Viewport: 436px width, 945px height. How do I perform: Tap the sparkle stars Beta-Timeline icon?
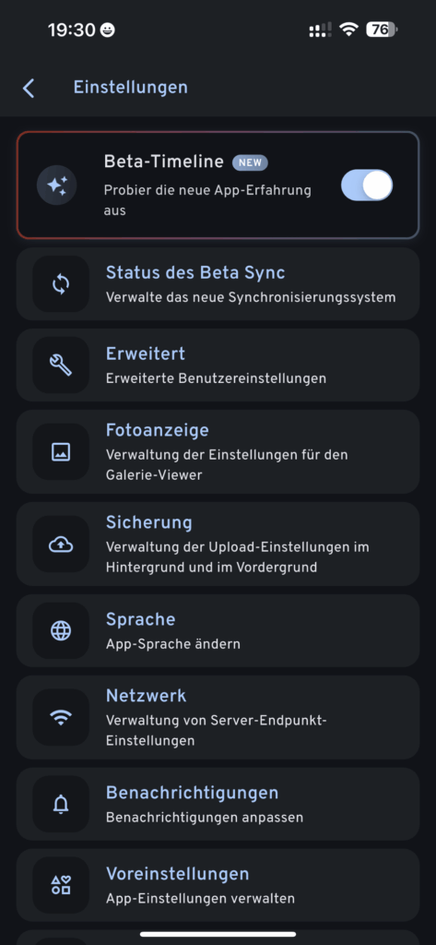(x=56, y=185)
